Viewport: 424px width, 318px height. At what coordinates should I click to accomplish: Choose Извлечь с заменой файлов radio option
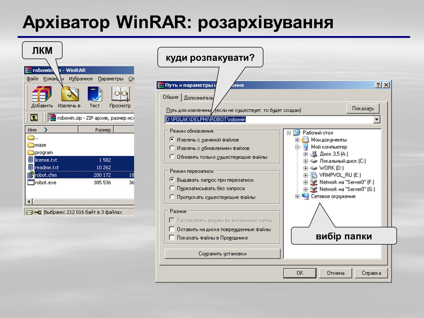[172, 139]
